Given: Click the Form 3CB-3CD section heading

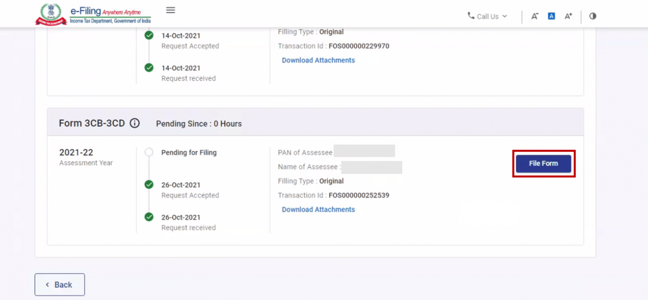Looking at the screenshot, I should click(x=92, y=124).
